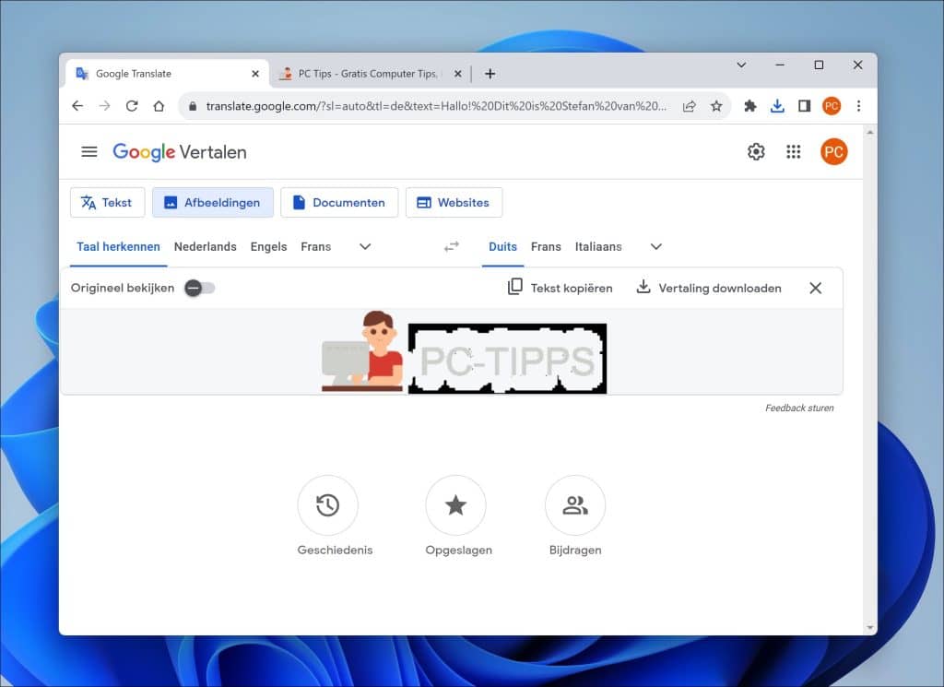Select Italiaans as target language

click(598, 247)
